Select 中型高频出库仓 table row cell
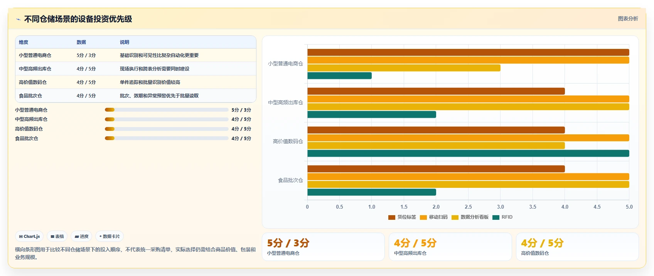 click(x=35, y=69)
